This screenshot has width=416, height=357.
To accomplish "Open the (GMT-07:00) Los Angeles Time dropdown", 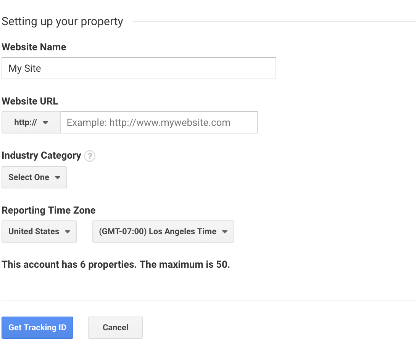I will coord(163,232).
